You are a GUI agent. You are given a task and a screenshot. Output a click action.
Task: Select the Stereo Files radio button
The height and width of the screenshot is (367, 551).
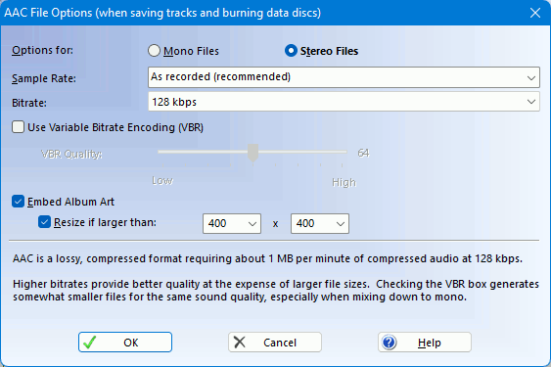pos(291,51)
